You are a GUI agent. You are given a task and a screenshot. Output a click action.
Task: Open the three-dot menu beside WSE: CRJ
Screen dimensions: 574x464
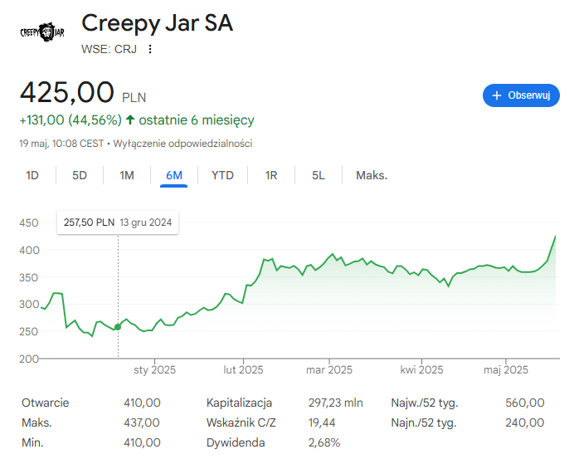(150, 49)
